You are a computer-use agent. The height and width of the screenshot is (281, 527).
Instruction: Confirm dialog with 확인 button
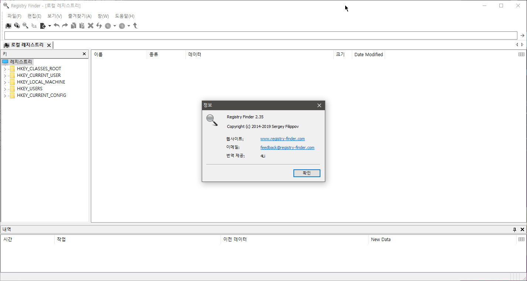307,173
